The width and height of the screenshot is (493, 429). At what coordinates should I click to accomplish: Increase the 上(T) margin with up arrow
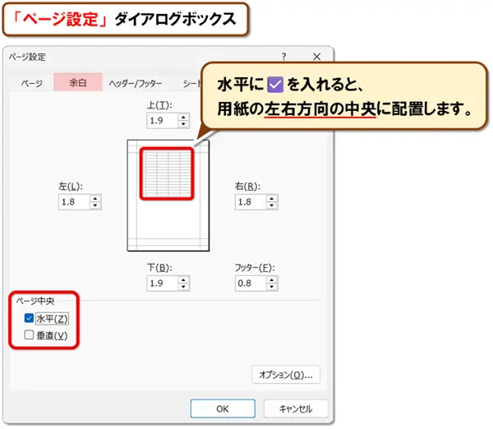tap(183, 118)
